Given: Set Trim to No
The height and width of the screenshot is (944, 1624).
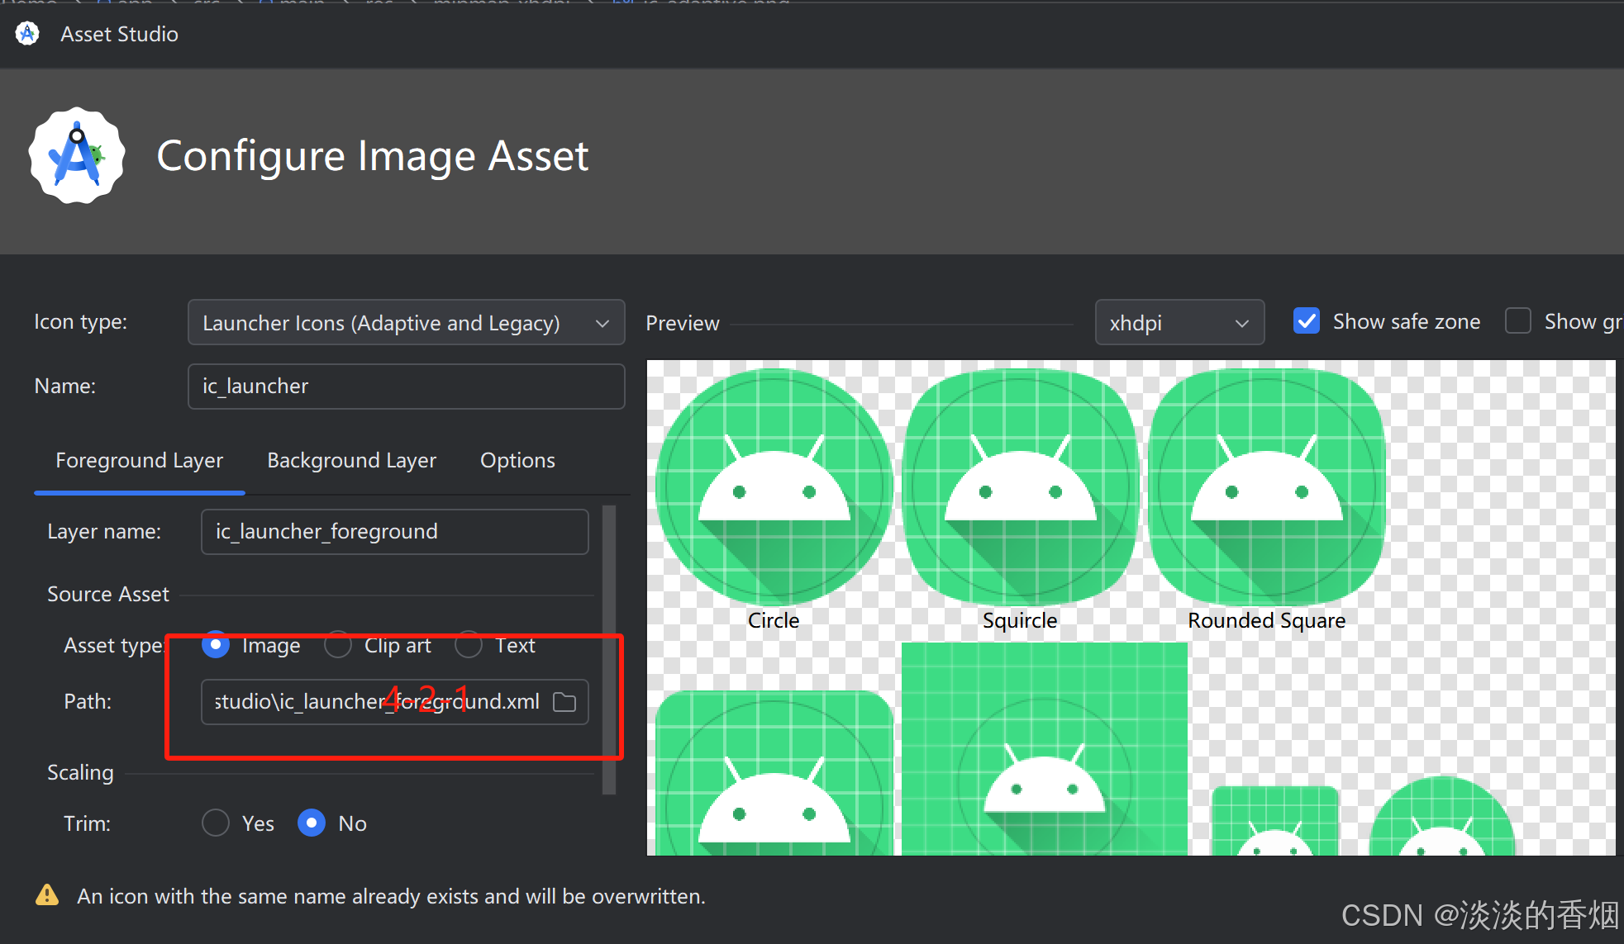Looking at the screenshot, I should click(312, 823).
